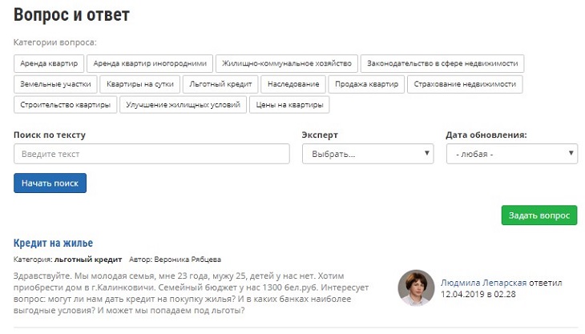Choose Улучшение жилищных условий category

(x=184, y=105)
